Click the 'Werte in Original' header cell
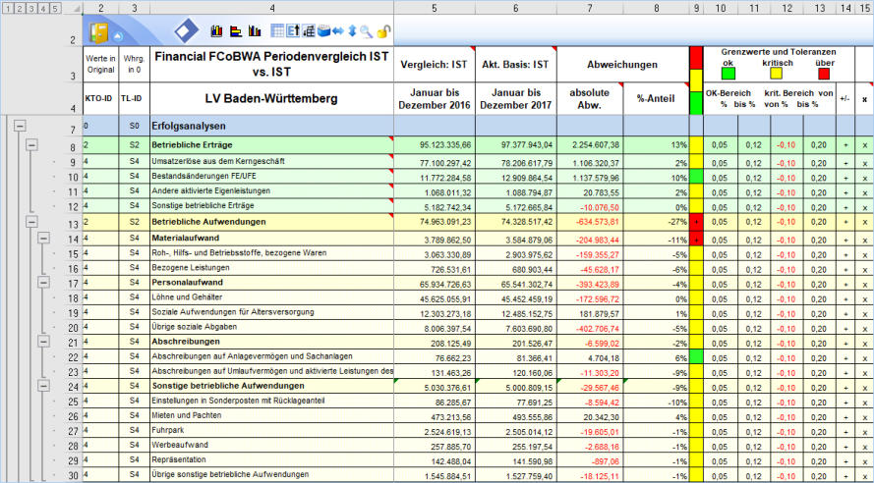This screenshot has width=874, height=483. tap(99, 65)
